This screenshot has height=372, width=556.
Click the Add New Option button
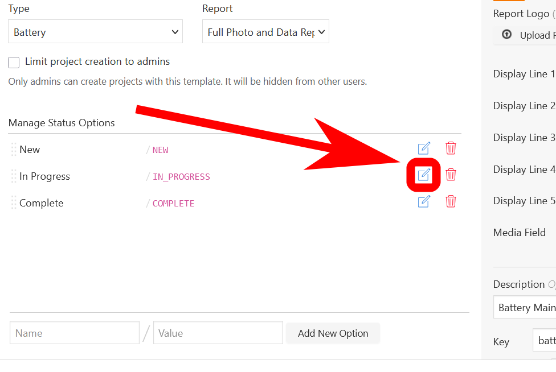333,333
